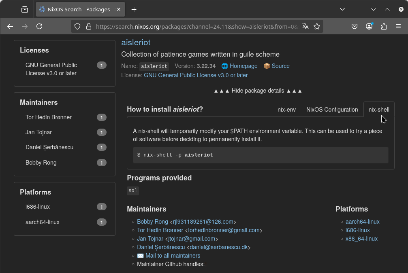408x273 pixels.
Task: Reload the current page
Action: pos(39,26)
